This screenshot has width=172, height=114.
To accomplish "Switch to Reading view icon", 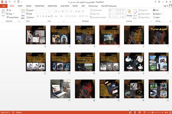I will [x=140, y=112].
